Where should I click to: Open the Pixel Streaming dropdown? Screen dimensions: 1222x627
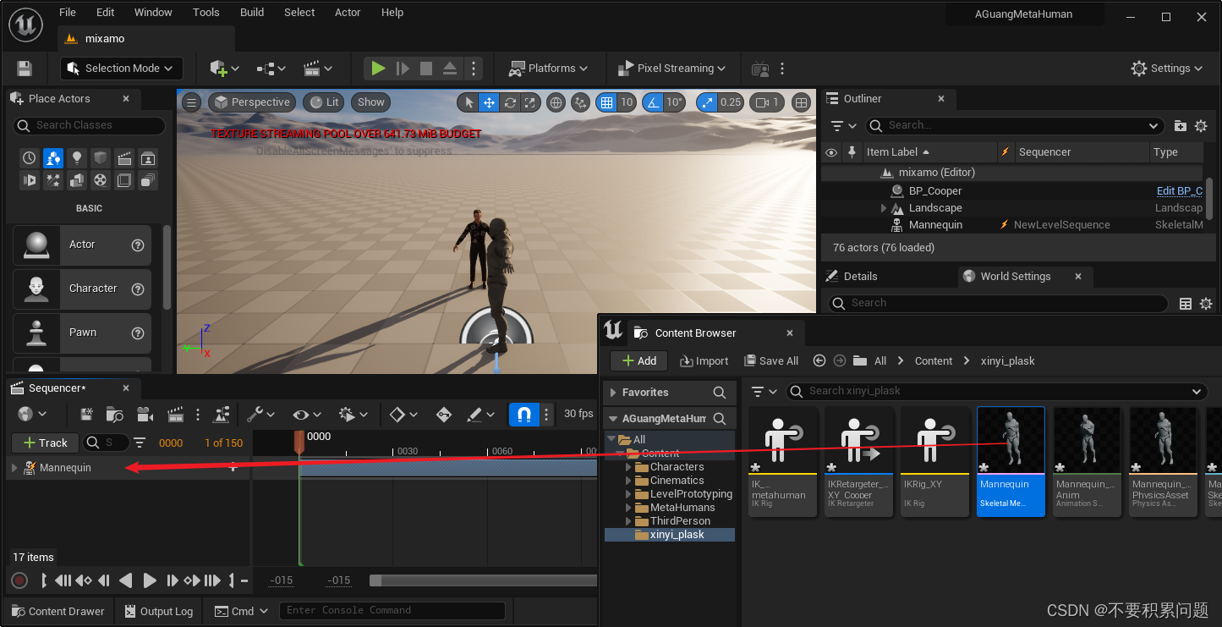point(672,69)
